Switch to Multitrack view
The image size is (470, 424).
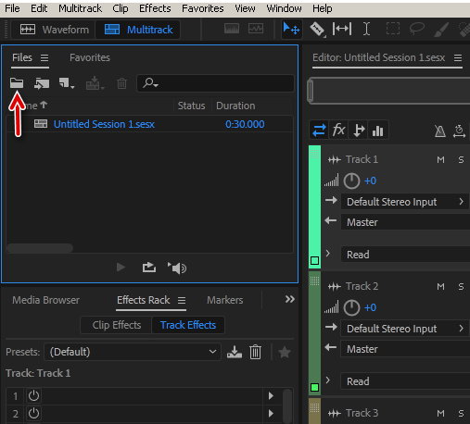click(x=138, y=30)
